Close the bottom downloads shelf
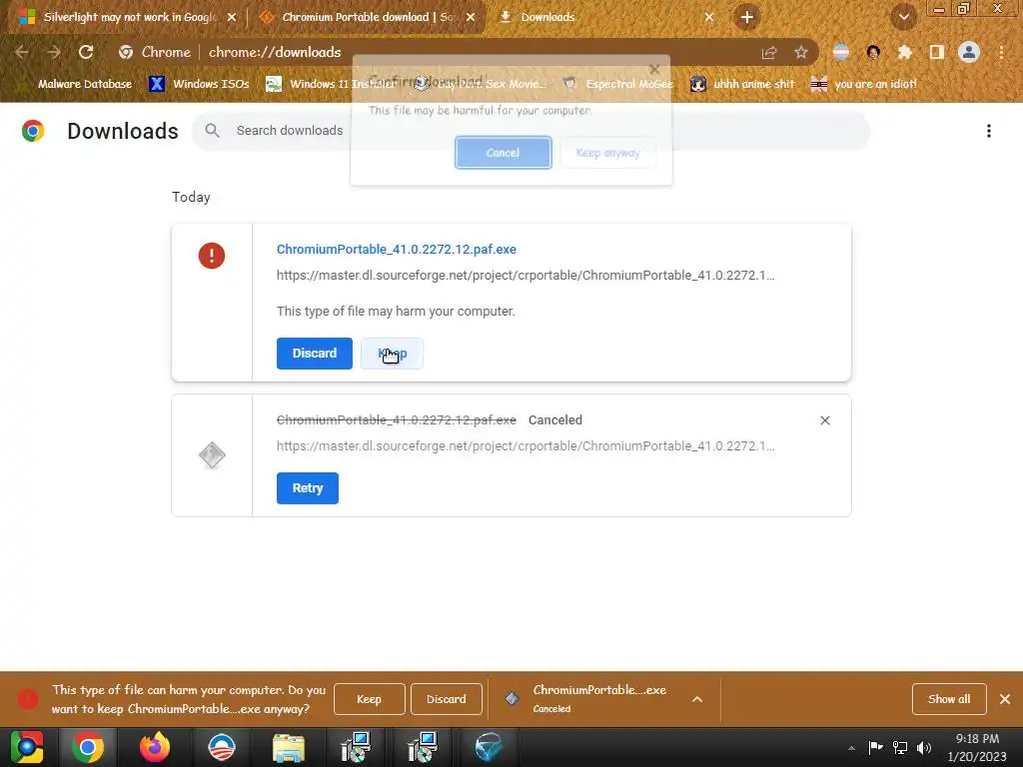1023x767 pixels. click(x=1005, y=699)
